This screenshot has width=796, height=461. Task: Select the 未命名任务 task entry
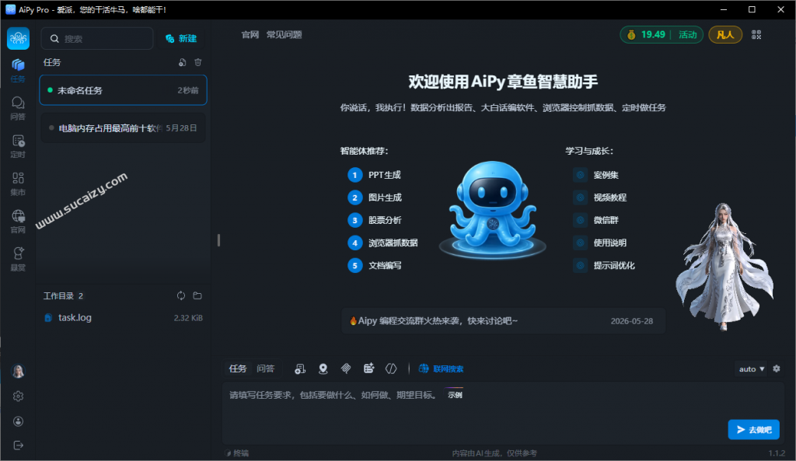pyautogui.click(x=124, y=90)
